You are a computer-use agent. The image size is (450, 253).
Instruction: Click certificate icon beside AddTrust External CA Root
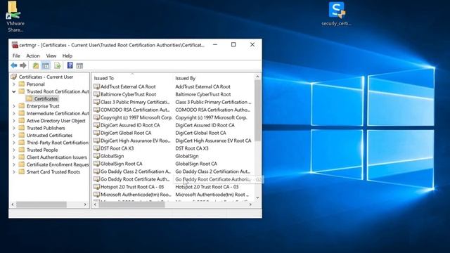click(x=97, y=86)
